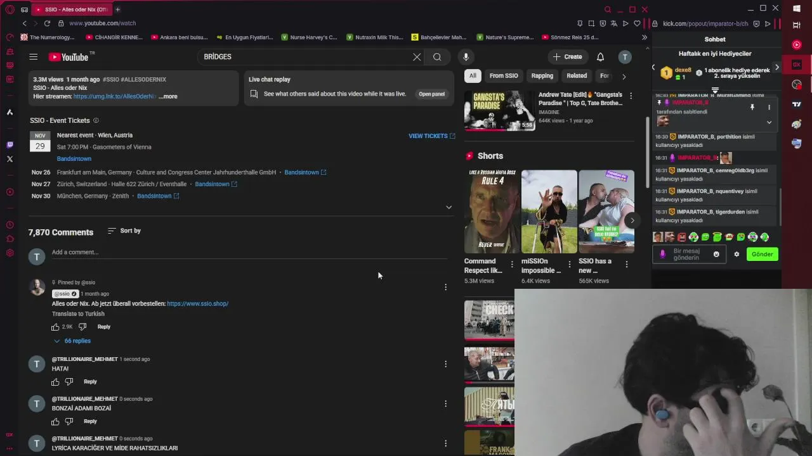Image resolution: width=812 pixels, height=456 pixels.
Task: Open the ssio.shop link in pinned comment
Action: tap(197, 304)
